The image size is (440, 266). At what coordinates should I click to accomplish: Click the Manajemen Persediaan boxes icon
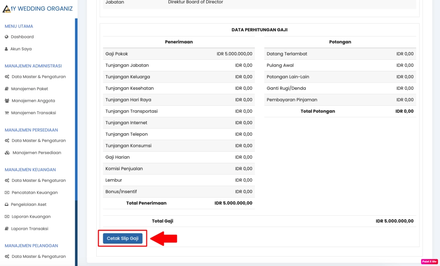[x=7, y=153]
